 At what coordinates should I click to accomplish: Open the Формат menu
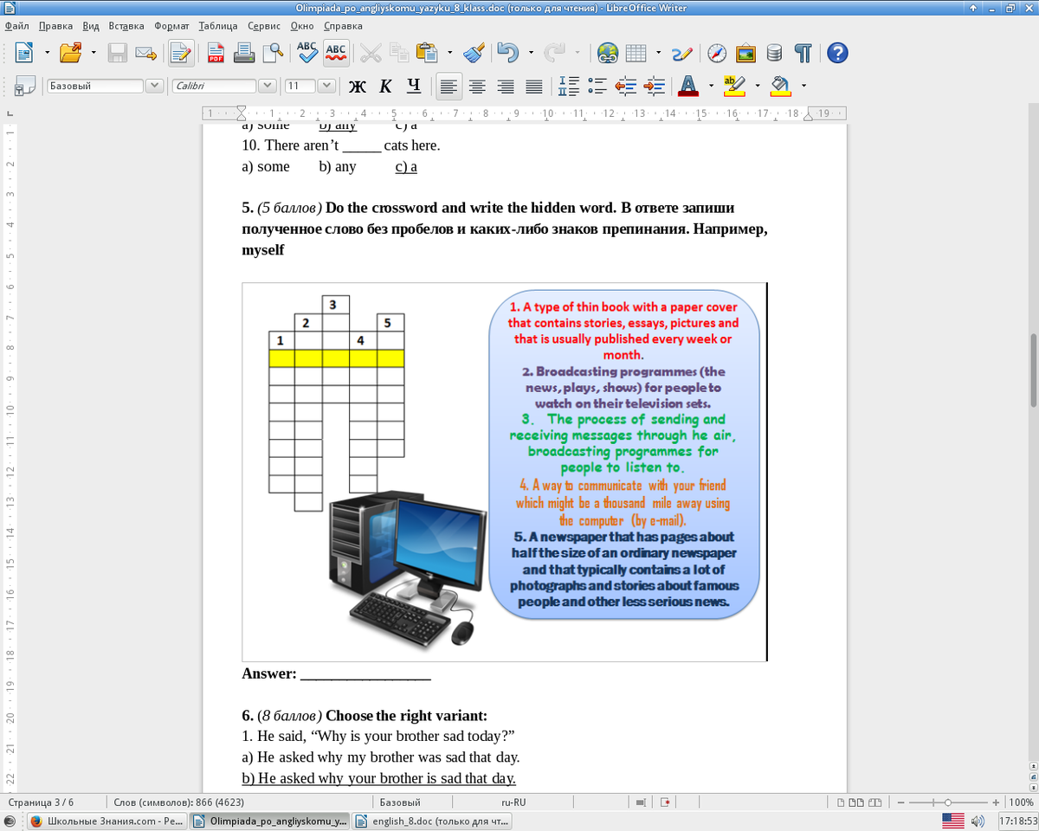coord(171,25)
